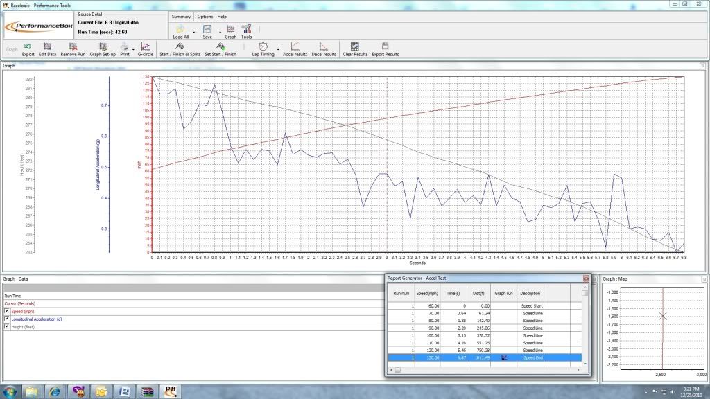
Task: Select the 70.00 mph row speed cell
Action: pyautogui.click(x=427, y=313)
